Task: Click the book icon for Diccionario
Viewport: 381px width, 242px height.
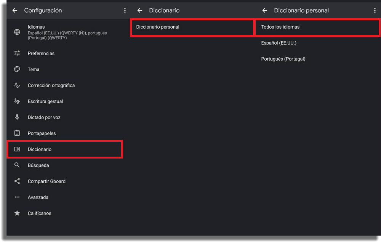Action: coord(17,149)
